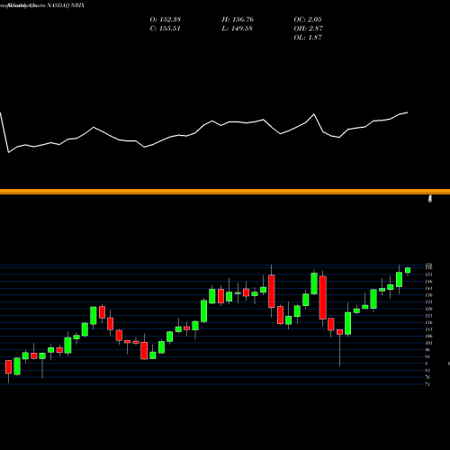The height and width of the screenshot is (450, 450).
Task: Click the open price value O: 152.38
Action: coord(166,20)
